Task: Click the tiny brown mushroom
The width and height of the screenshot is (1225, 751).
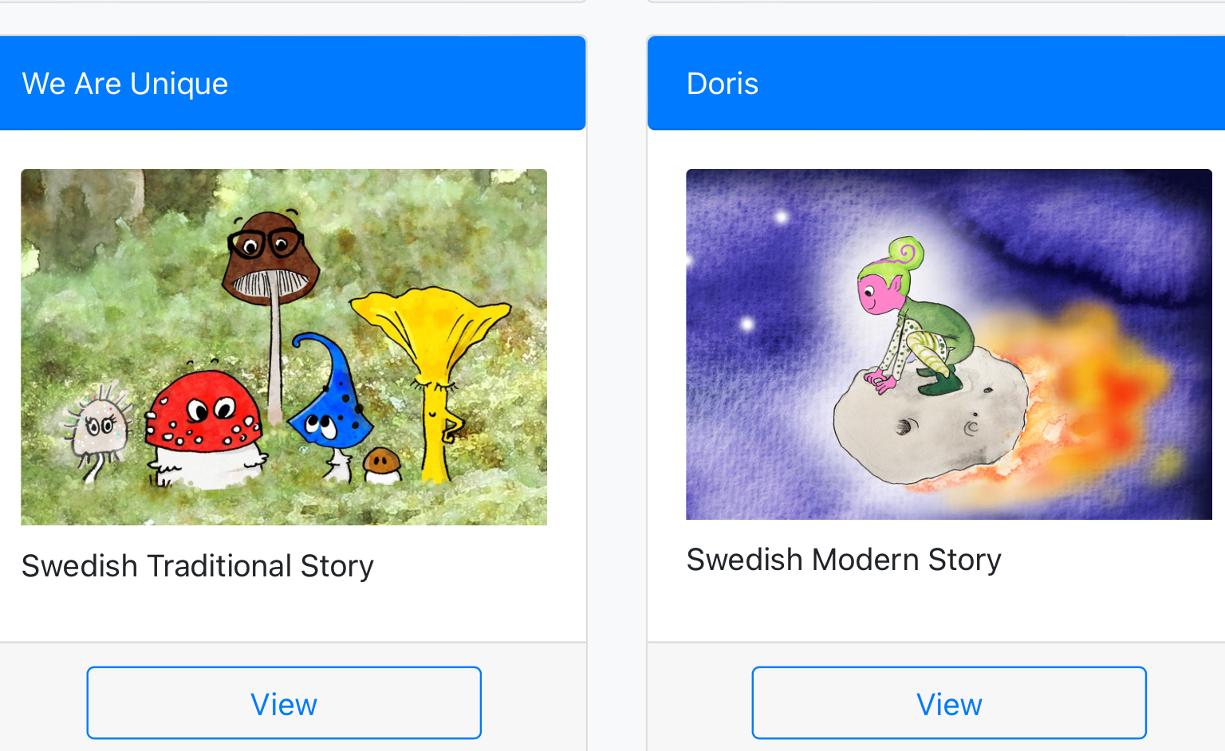Action: click(382, 462)
